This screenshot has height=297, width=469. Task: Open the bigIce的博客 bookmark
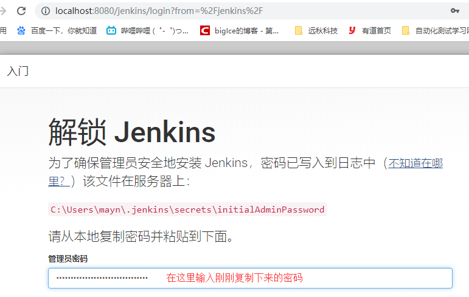pos(239,30)
